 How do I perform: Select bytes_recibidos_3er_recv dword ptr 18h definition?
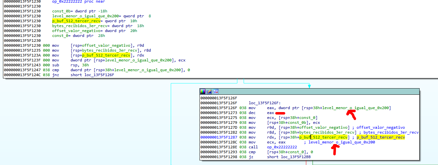click(98, 26)
